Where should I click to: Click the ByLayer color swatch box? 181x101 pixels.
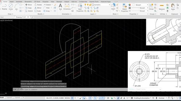pyautogui.click(x=134, y=5)
